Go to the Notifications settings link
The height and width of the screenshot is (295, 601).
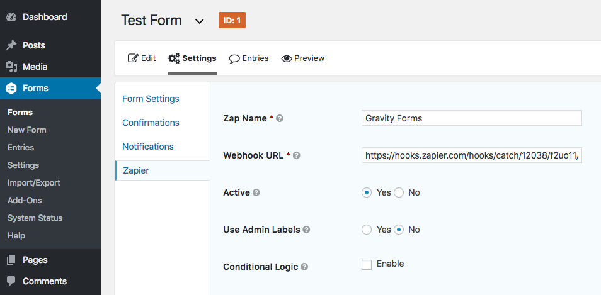148,147
